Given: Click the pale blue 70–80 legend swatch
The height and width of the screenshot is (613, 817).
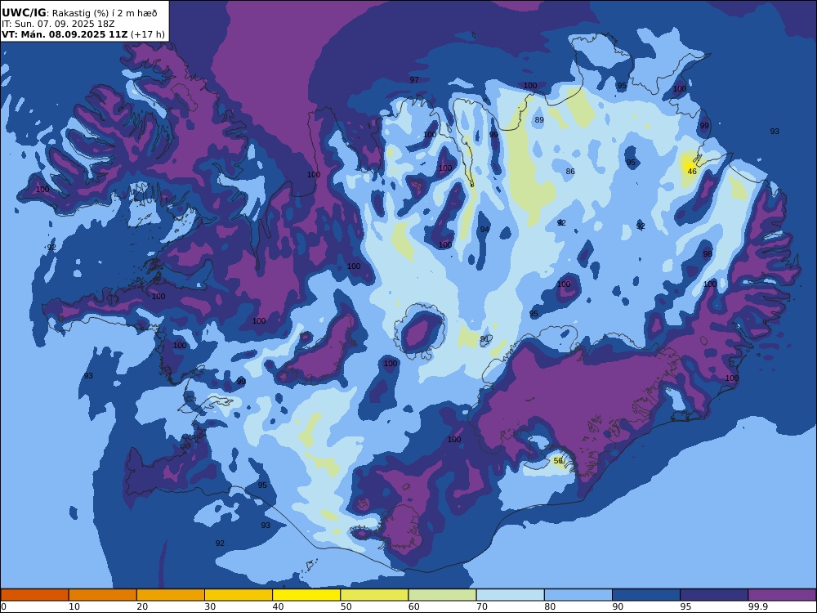Looking at the screenshot, I should [x=510, y=595].
